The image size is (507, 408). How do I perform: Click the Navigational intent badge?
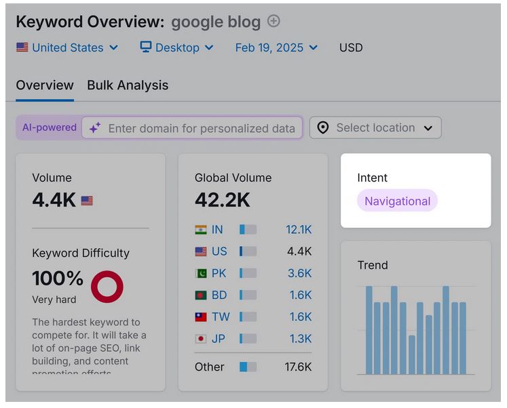[397, 201]
